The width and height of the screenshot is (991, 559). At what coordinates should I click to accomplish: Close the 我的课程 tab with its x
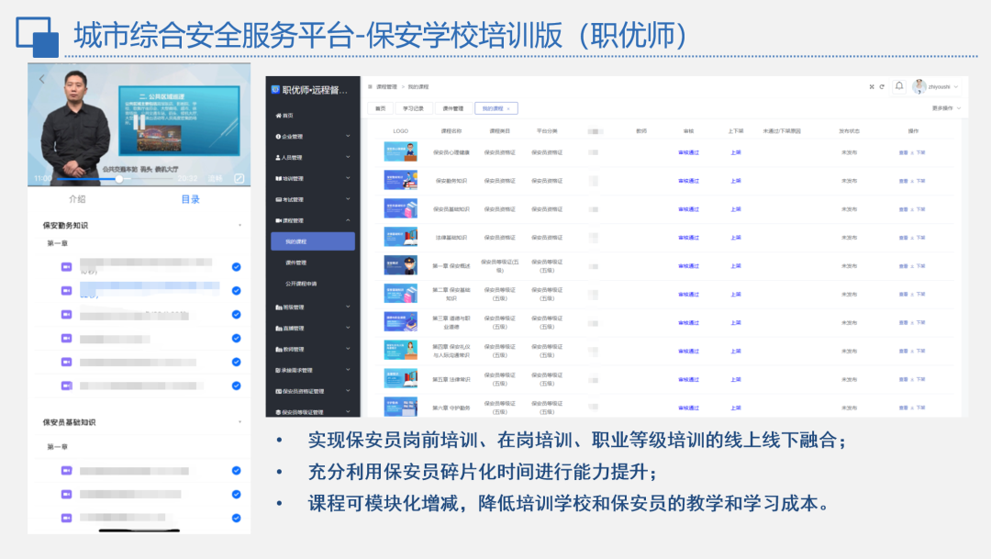coord(508,108)
